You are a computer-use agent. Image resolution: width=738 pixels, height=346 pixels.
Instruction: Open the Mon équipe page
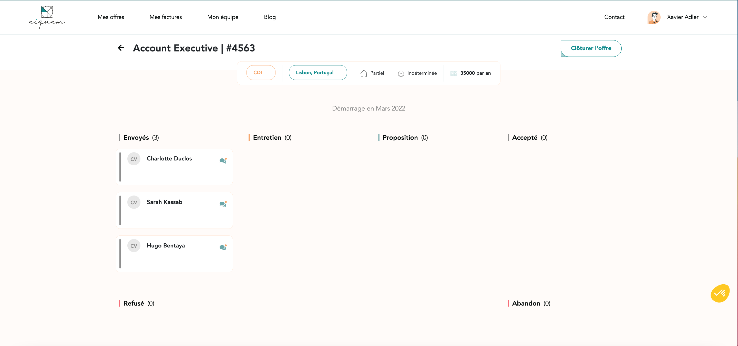(223, 17)
